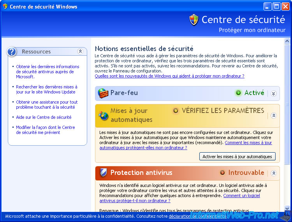The height and width of the screenshot is (222, 292).
Task: Maximize the Centre de sécurité window
Action: point(276,7)
